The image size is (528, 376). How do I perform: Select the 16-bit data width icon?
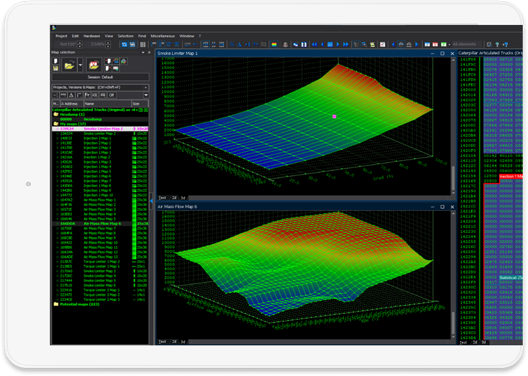click(161, 45)
